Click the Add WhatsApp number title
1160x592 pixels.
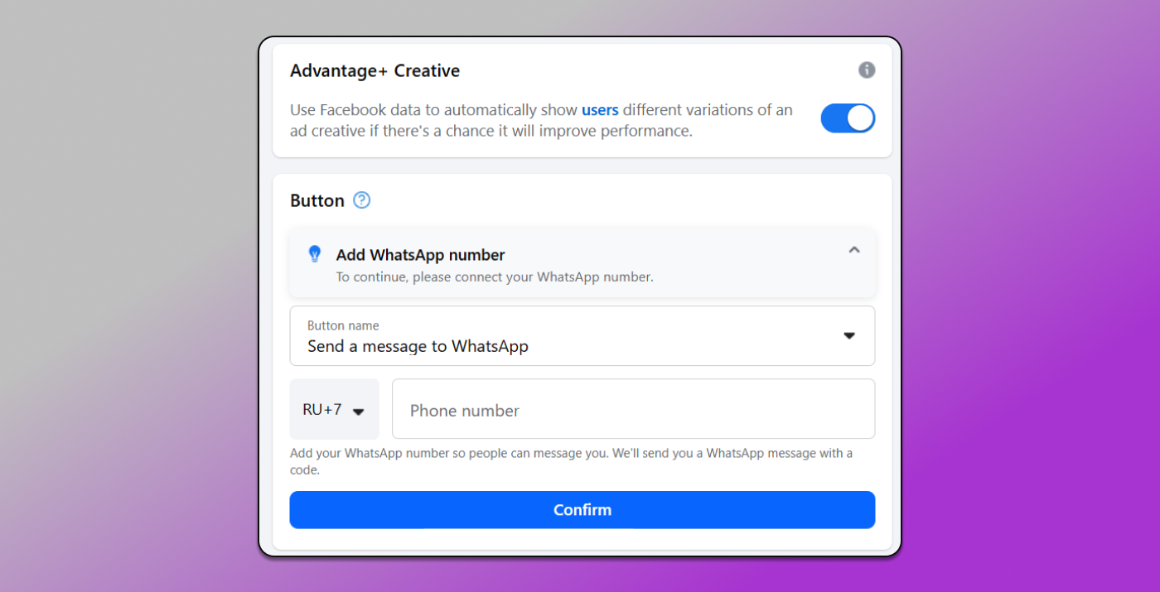(420, 255)
